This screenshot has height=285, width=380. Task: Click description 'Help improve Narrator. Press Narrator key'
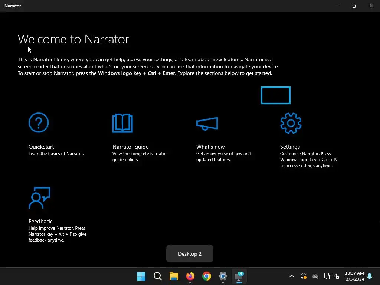58,234
